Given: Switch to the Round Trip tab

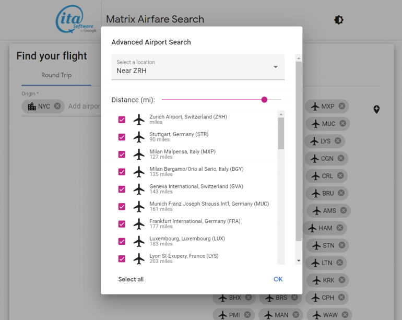Looking at the screenshot, I should pyautogui.click(x=56, y=75).
